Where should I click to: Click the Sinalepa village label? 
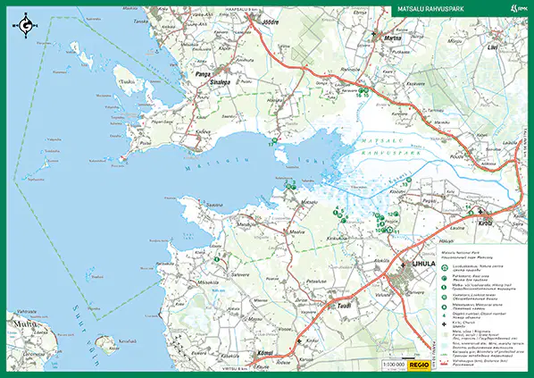(220, 82)
